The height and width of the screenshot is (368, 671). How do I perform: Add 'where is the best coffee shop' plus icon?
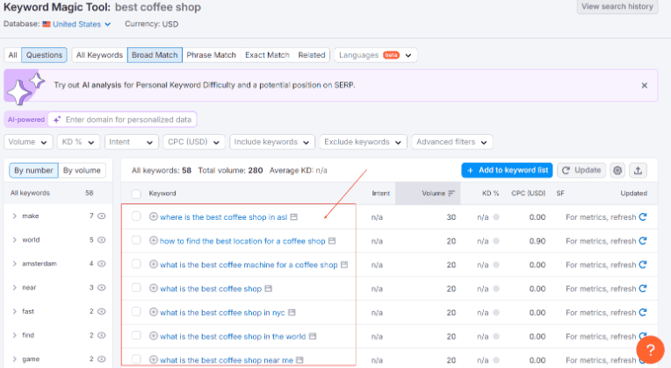click(154, 217)
